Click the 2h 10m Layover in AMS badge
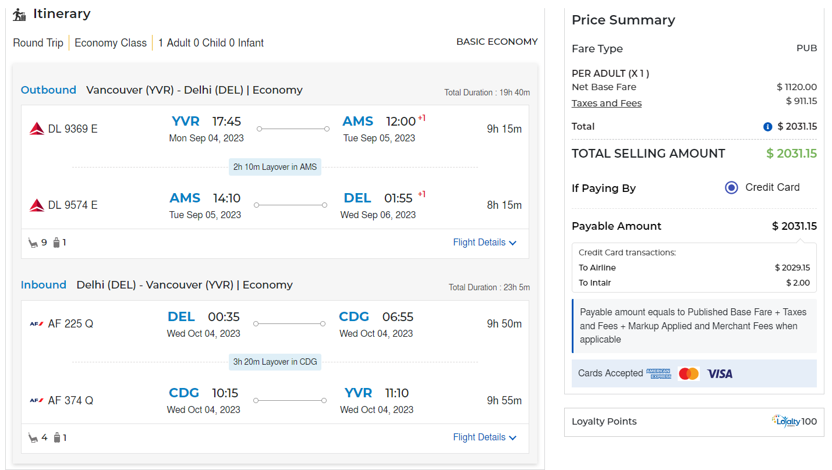This screenshot has height=470, width=832. point(275,167)
